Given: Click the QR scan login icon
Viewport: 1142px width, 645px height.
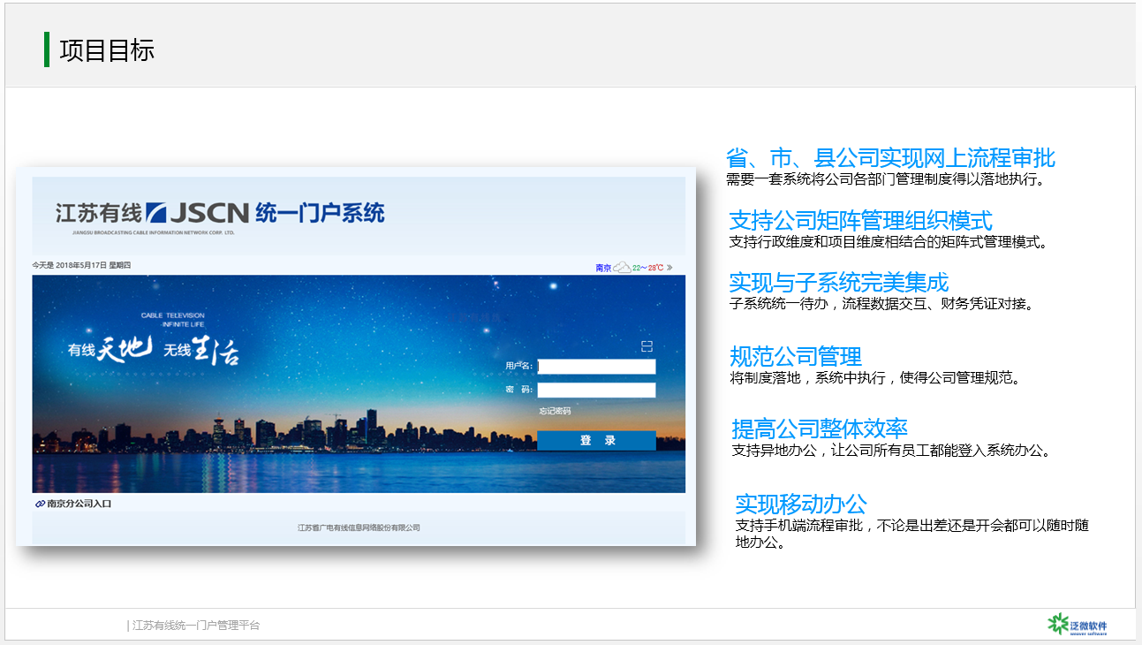Looking at the screenshot, I should pos(647,346).
